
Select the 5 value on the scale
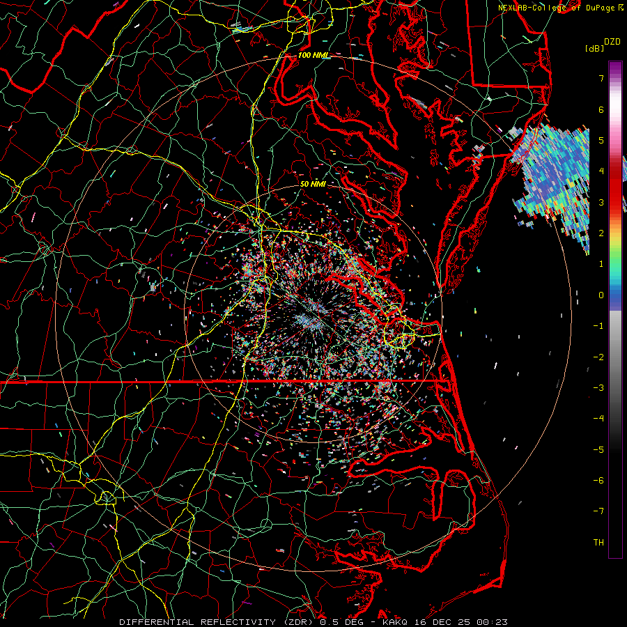click(x=601, y=140)
